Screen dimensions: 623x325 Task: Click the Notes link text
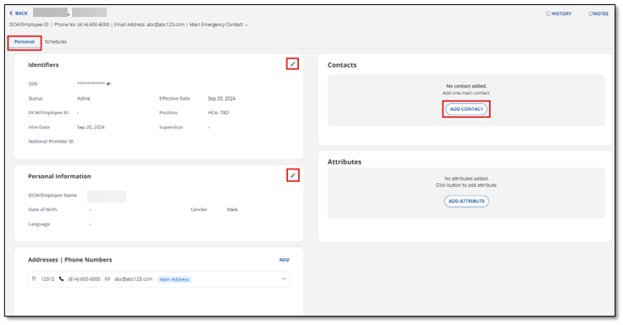[601, 14]
